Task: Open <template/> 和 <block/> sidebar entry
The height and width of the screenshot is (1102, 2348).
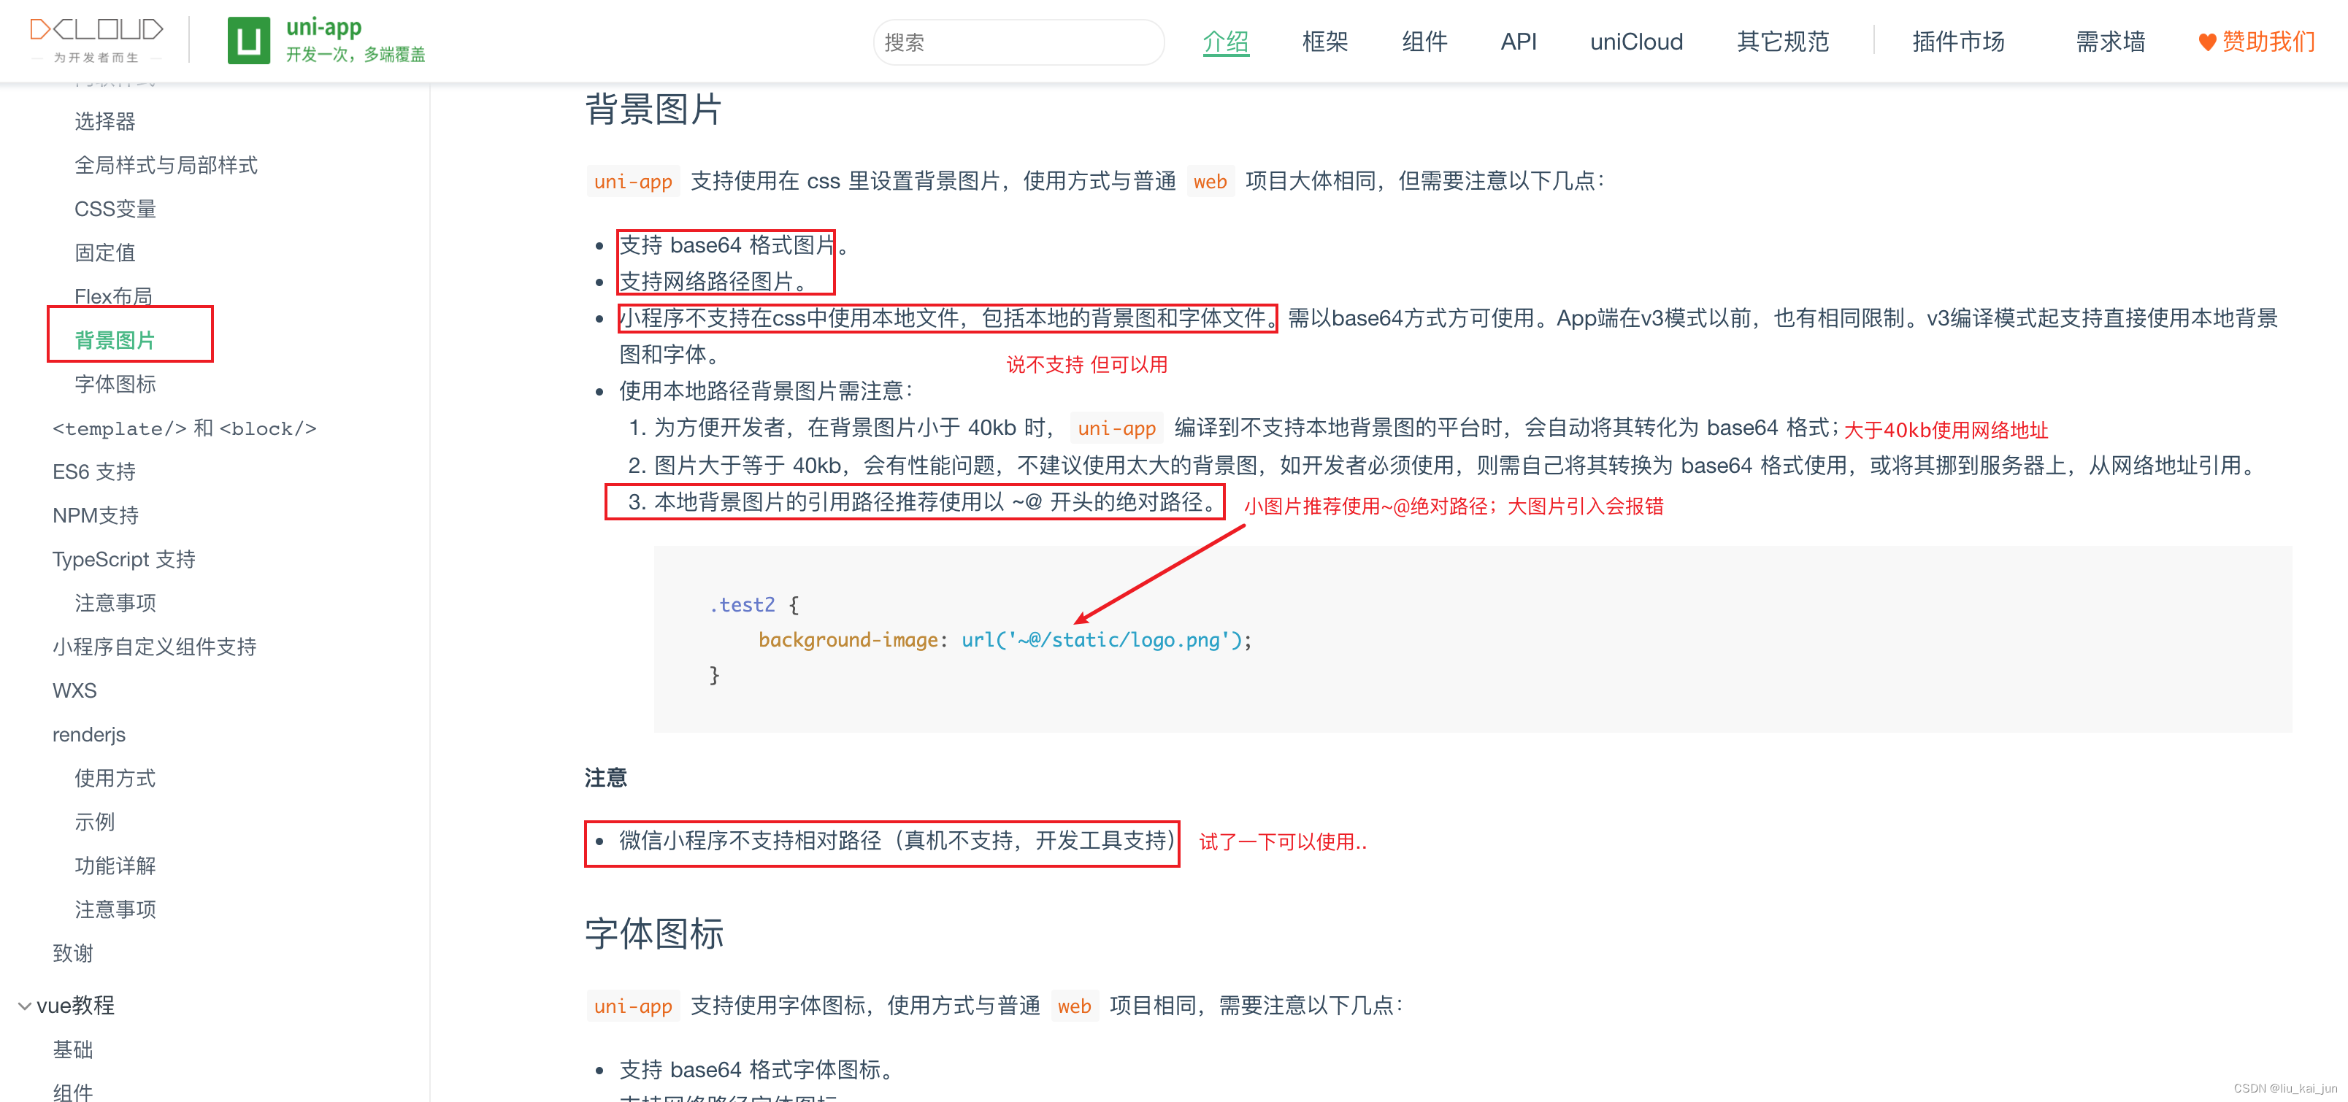Action: tap(184, 428)
